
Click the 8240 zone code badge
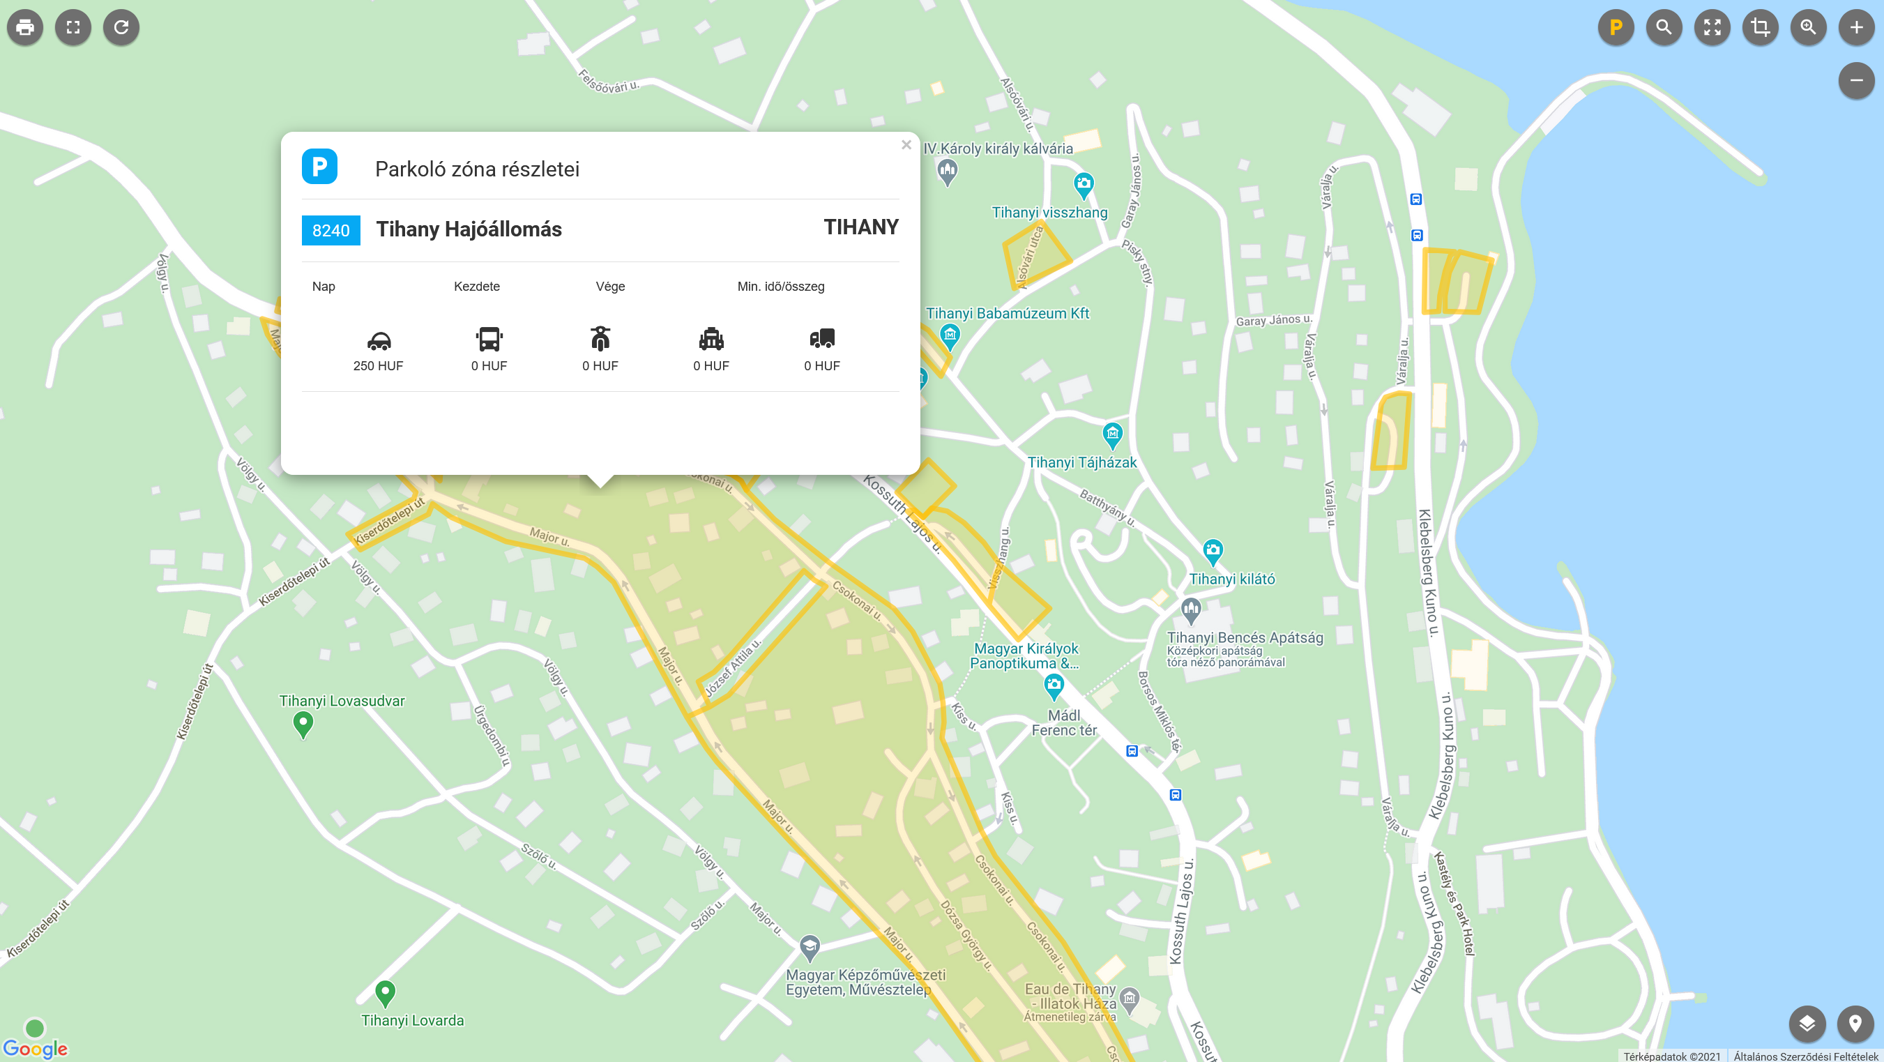pos(331,230)
